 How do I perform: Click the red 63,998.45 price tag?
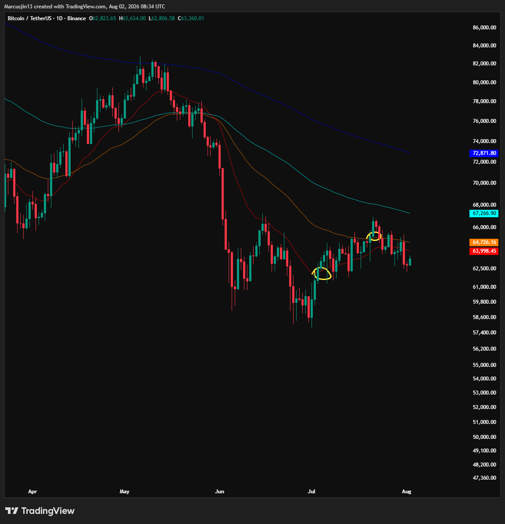coord(484,251)
